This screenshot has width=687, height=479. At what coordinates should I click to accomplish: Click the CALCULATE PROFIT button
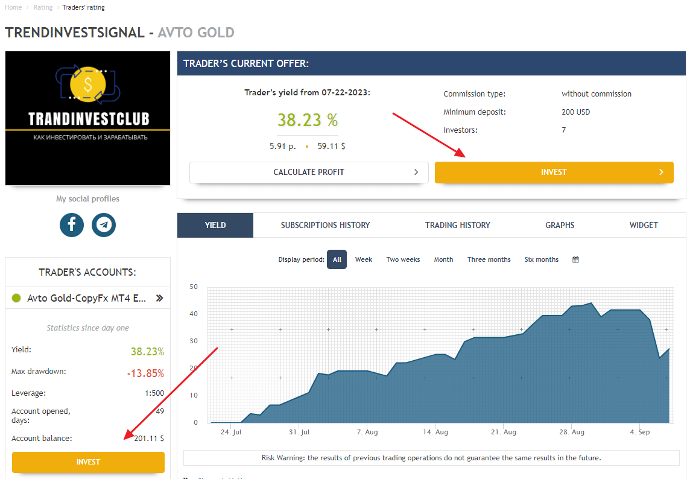pos(309,172)
